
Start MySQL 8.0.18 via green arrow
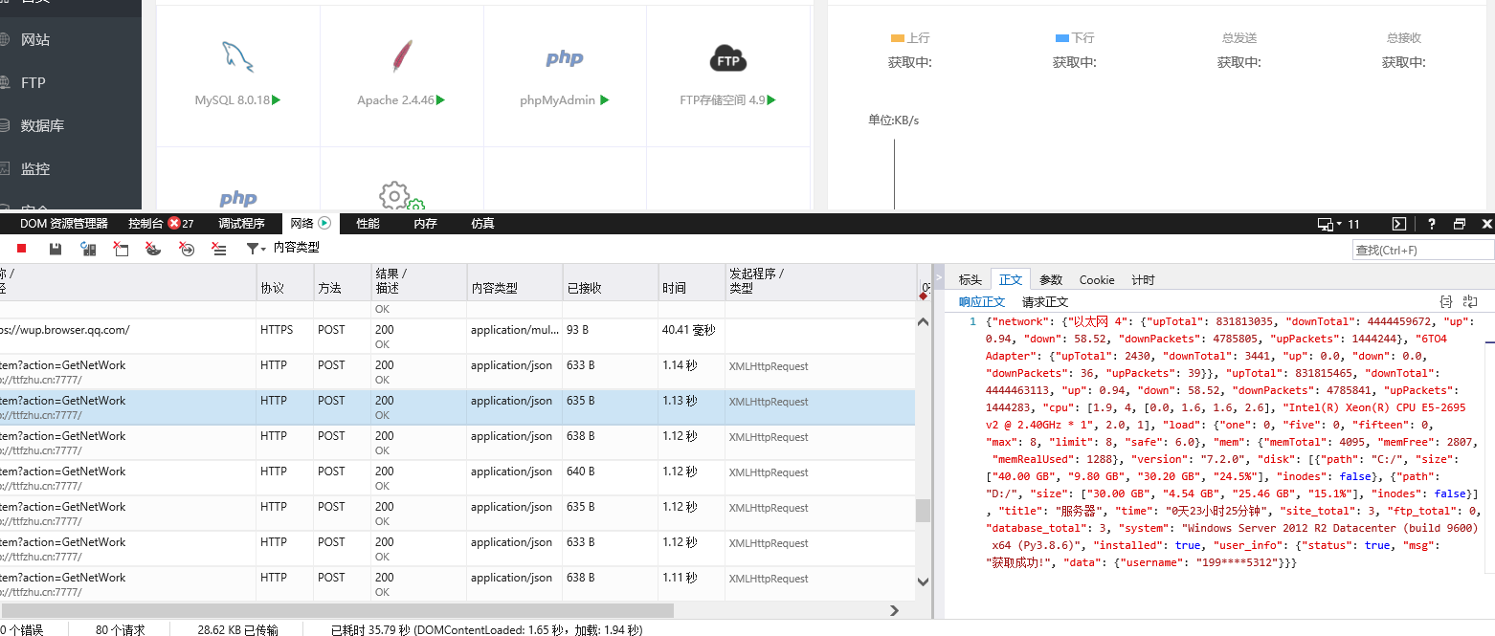pyautogui.click(x=277, y=99)
